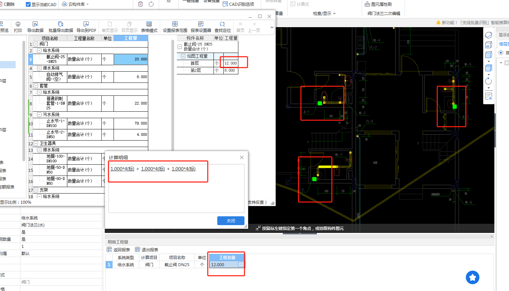Open CAD recognition options (CAD识别选项)
Screen dimensions: 509x291
click(238, 4)
